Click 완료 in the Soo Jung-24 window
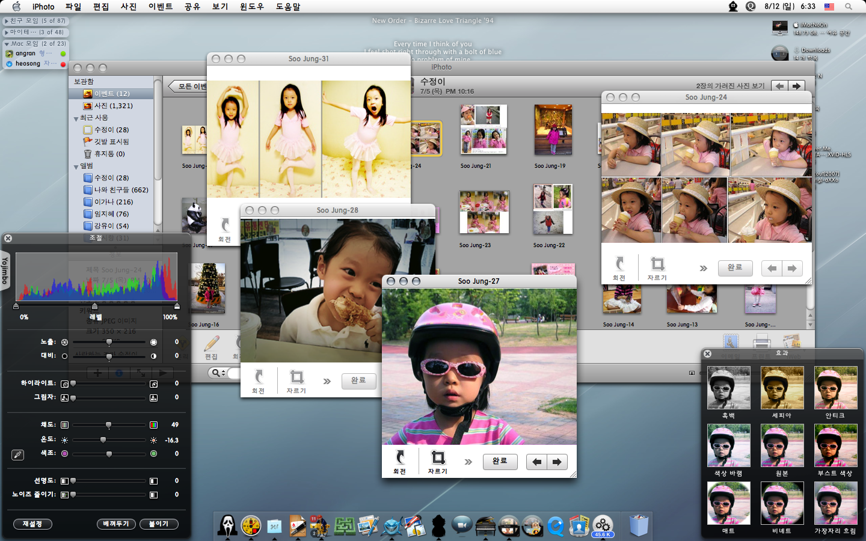This screenshot has height=541, width=866. pyautogui.click(x=735, y=267)
